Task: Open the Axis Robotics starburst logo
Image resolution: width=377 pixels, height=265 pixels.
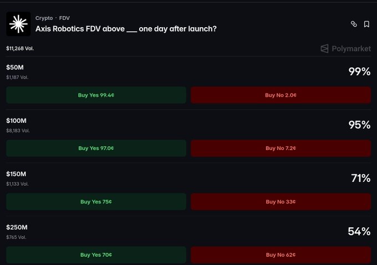Action: click(18, 24)
